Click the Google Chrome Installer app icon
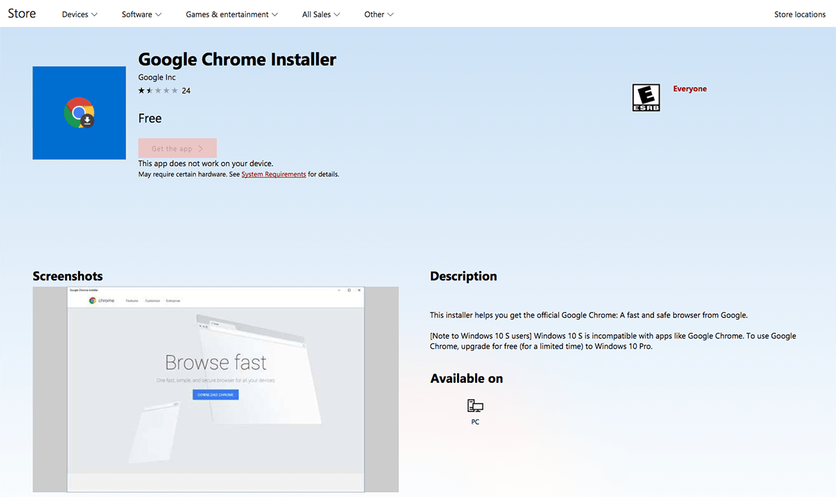The image size is (836, 497). click(x=79, y=113)
